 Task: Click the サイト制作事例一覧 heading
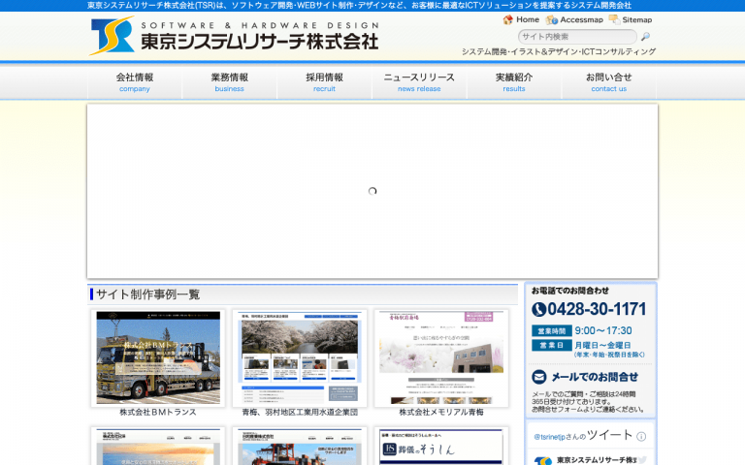pyautogui.click(x=147, y=294)
